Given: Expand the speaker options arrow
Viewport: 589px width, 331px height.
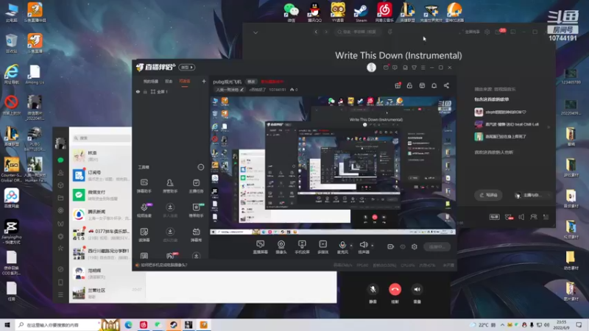Looking at the screenshot, I should (x=373, y=246).
